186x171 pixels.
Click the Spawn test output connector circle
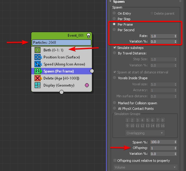pyautogui.click(x=92, y=71)
